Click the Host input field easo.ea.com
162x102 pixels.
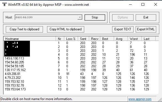pos(46,17)
